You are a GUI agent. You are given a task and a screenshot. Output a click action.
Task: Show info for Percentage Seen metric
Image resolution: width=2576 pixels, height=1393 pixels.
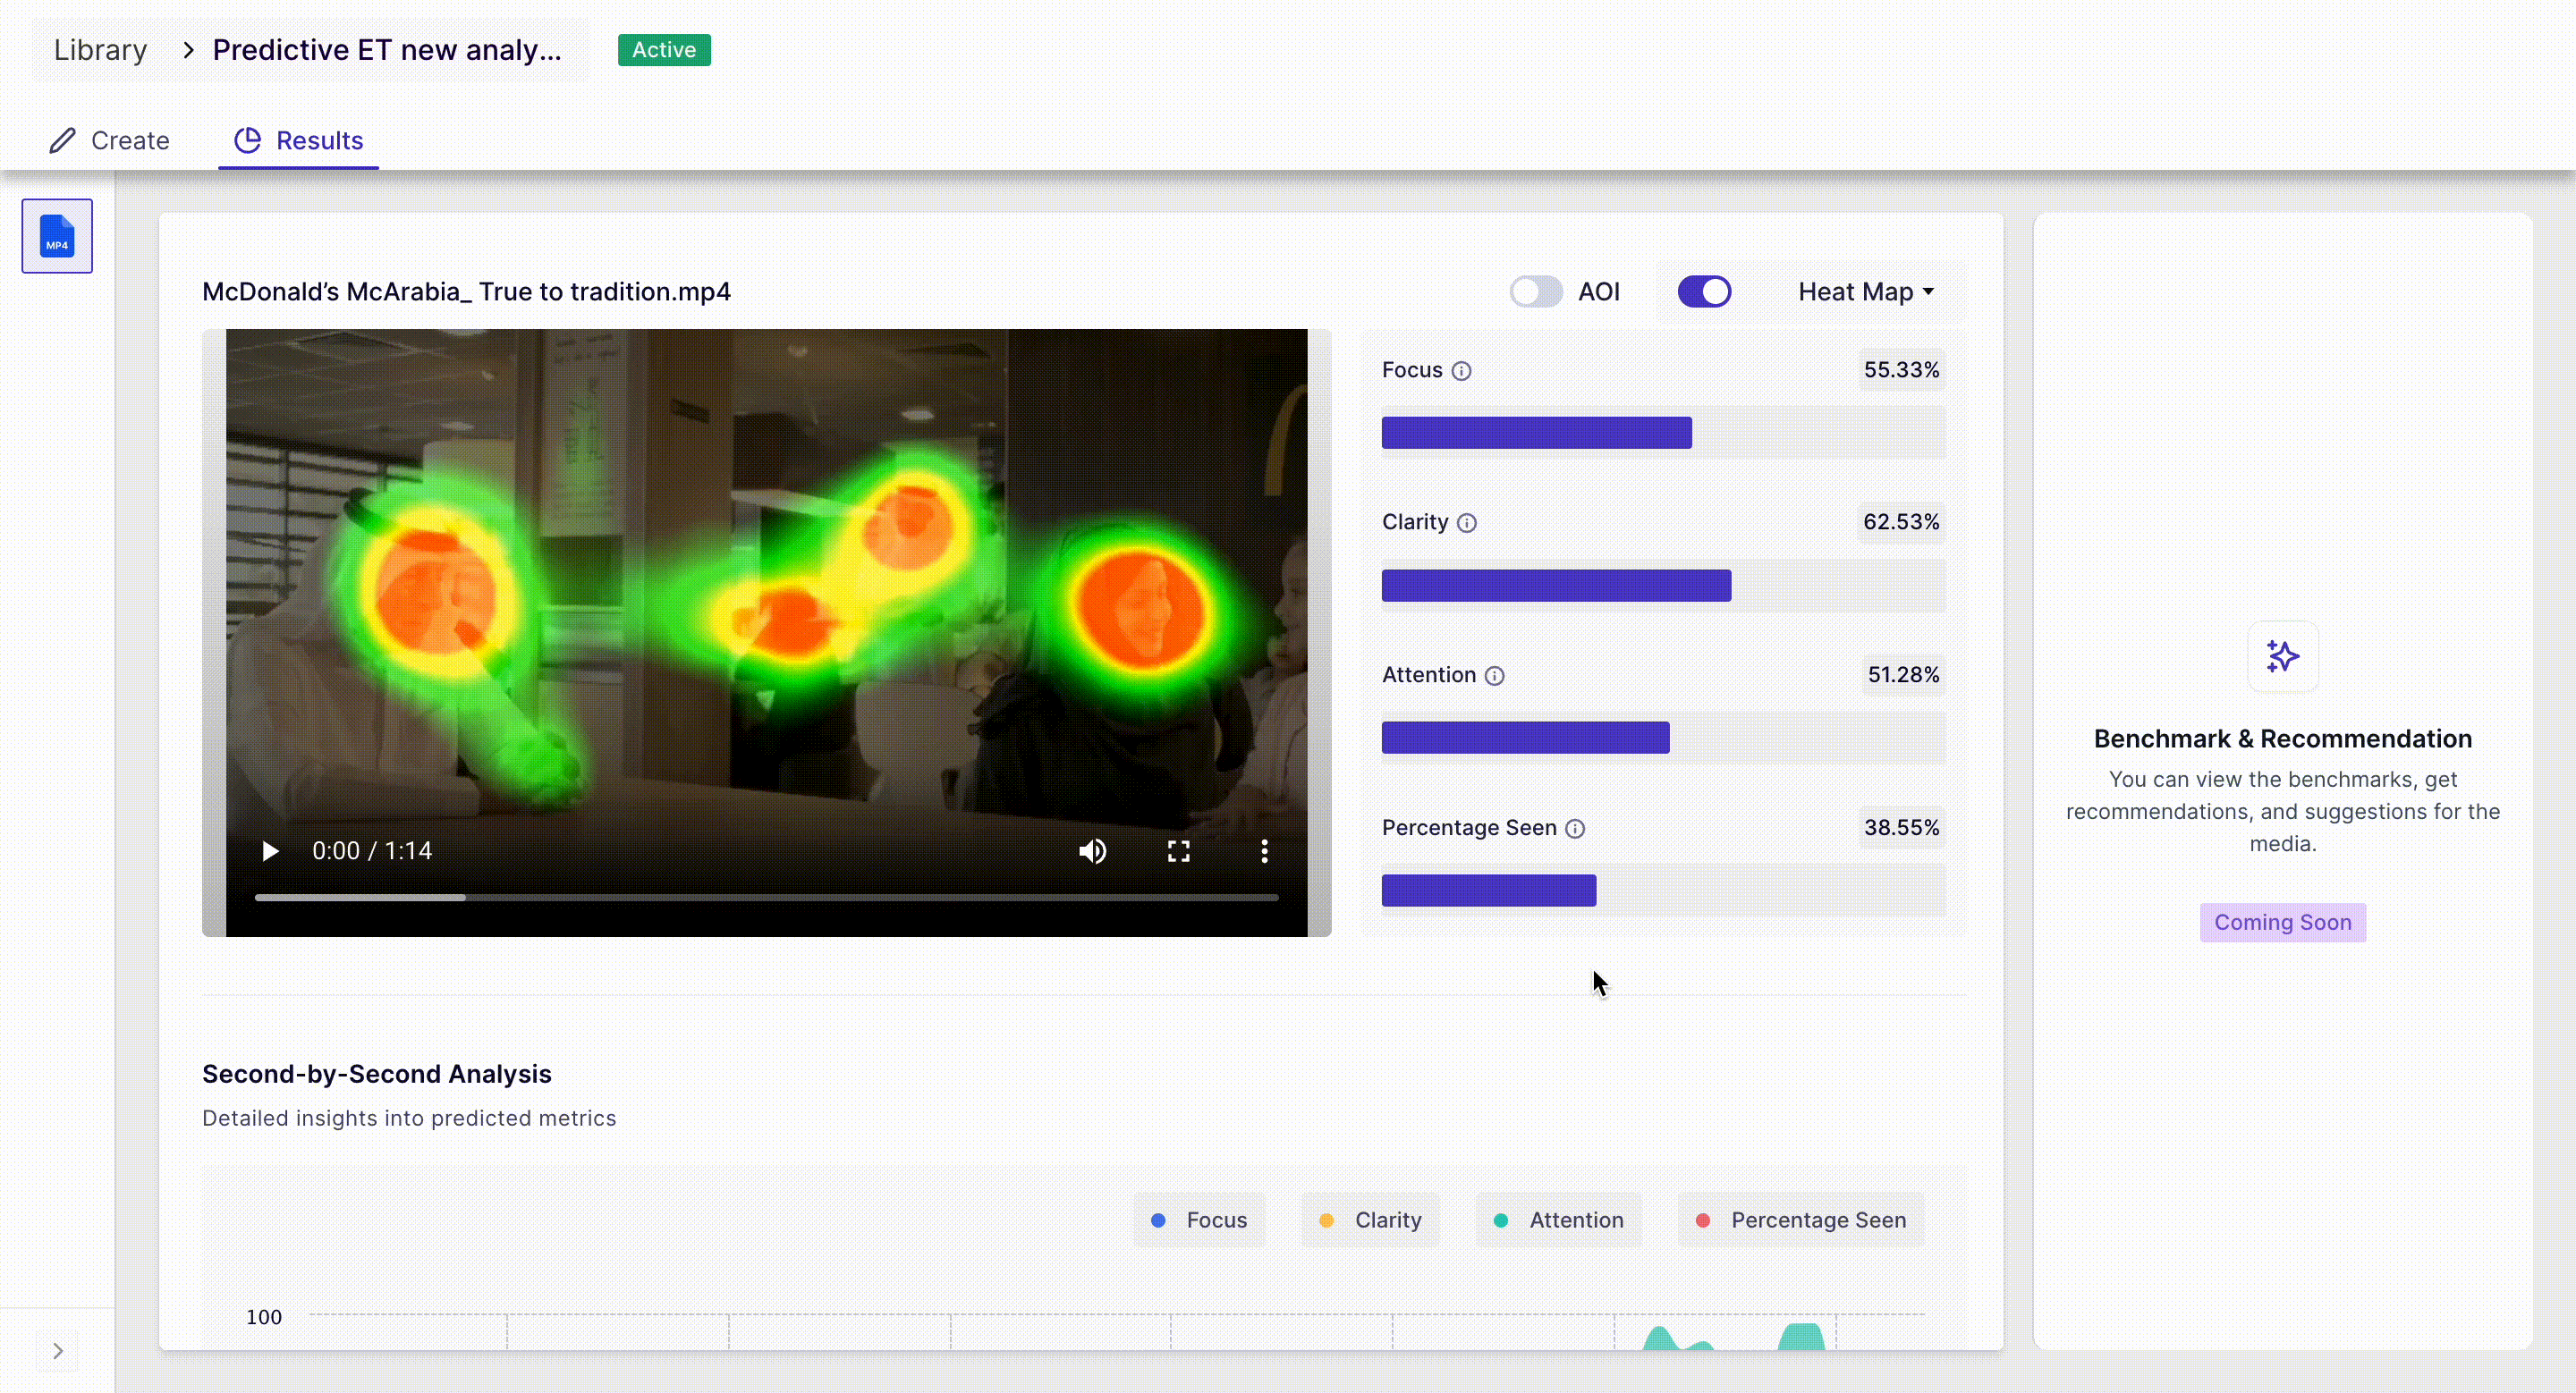[1575, 829]
